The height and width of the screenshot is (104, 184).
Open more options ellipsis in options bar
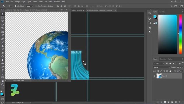click(x=93, y=6)
